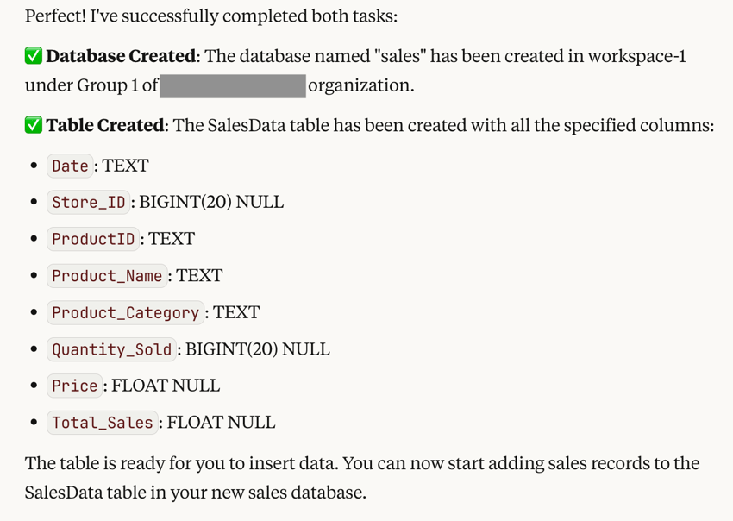This screenshot has width=733, height=521.
Task: Click FLOAT NULL type next to Price
Action: click(166, 386)
